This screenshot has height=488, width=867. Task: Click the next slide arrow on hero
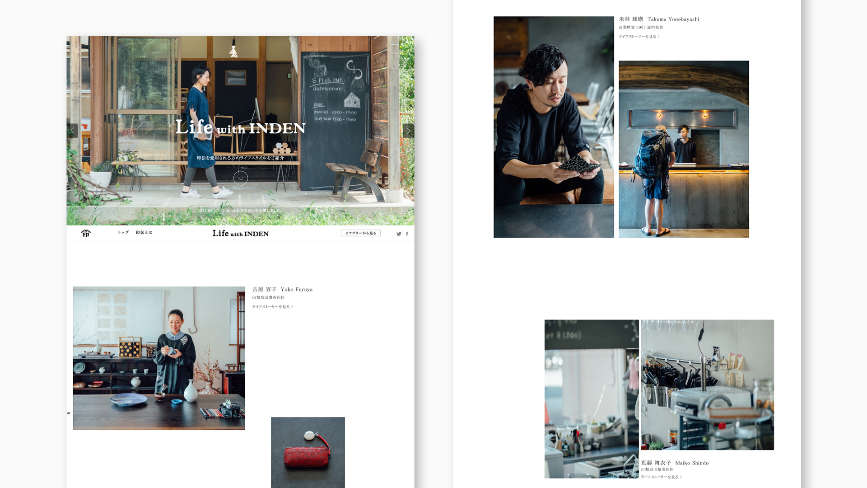(x=408, y=131)
